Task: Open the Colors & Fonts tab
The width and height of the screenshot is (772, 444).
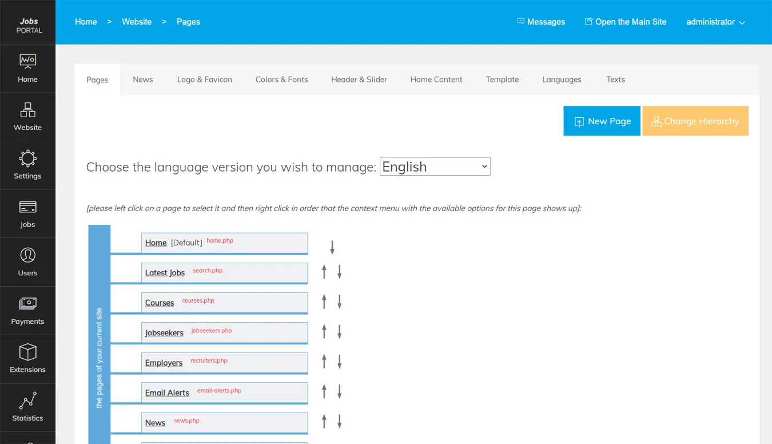Action: click(282, 80)
